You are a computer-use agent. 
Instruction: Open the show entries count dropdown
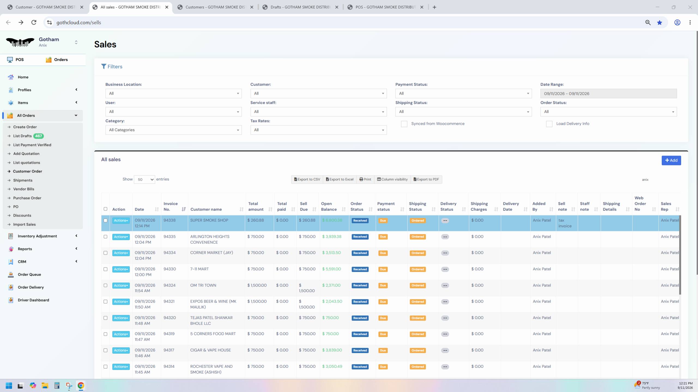(x=144, y=180)
